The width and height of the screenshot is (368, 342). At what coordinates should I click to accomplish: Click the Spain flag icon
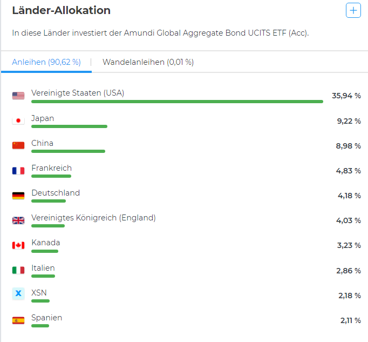(x=18, y=320)
